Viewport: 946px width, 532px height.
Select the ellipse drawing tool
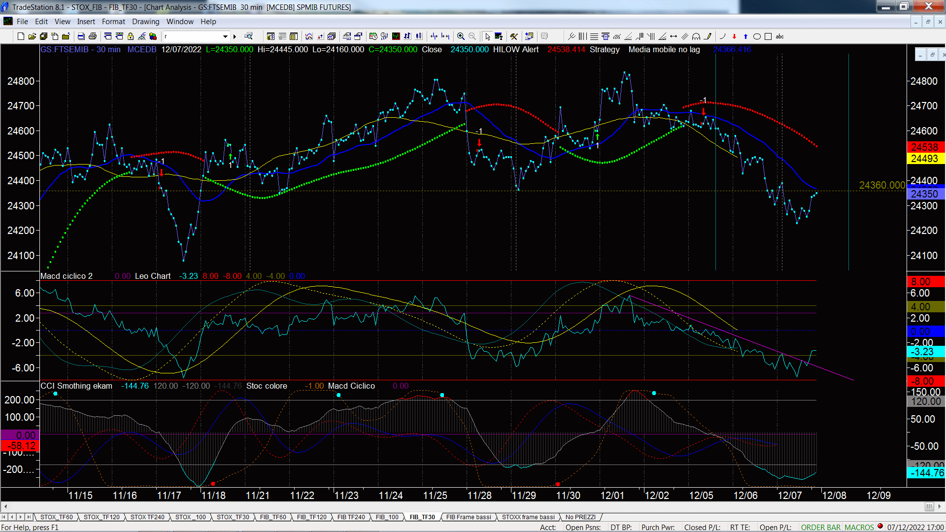click(757, 36)
